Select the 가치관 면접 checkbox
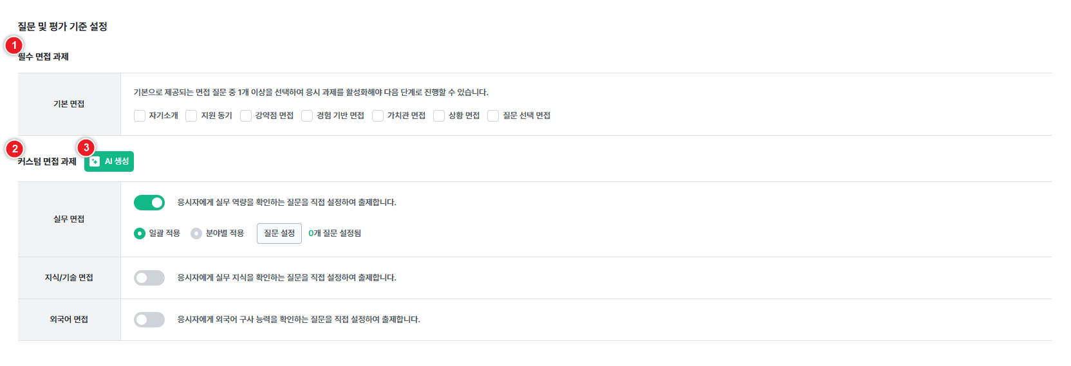The width and height of the screenshot is (1071, 366). click(378, 116)
